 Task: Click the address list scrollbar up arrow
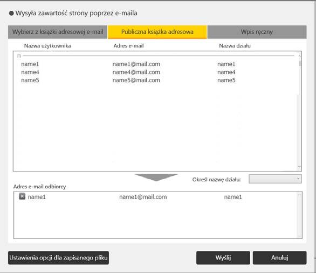point(299,56)
